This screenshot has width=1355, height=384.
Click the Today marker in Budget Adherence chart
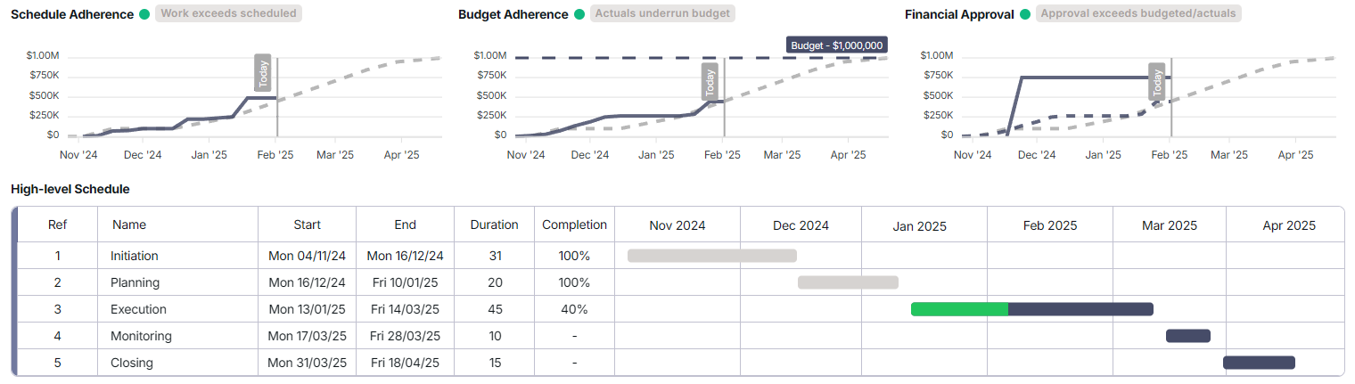(710, 80)
